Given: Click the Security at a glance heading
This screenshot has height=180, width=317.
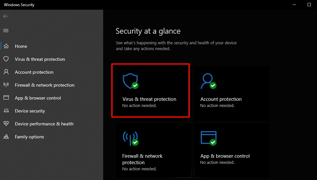Looking at the screenshot, I should pos(148,31).
